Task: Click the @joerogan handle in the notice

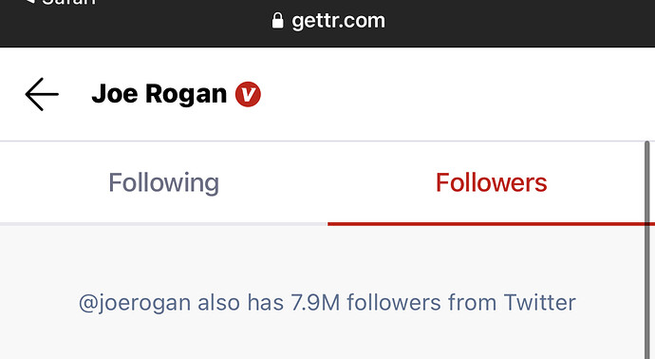Action: pos(135,303)
